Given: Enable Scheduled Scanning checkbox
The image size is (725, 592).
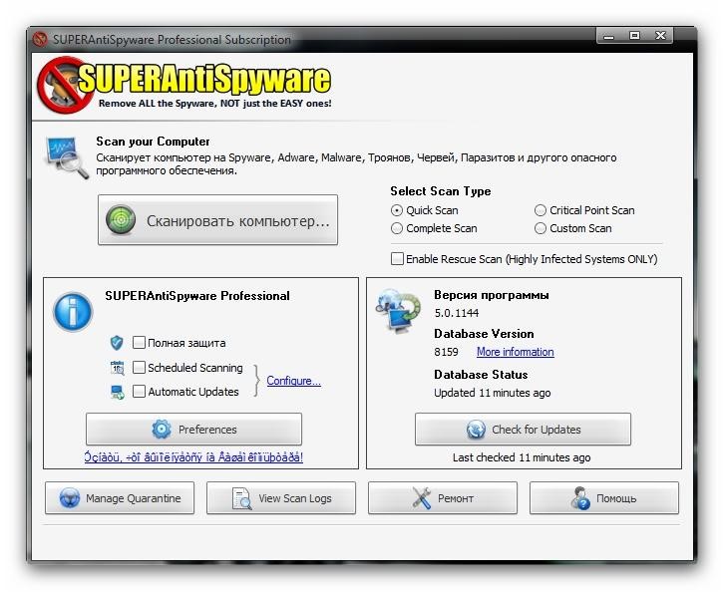Looking at the screenshot, I should (x=139, y=368).
